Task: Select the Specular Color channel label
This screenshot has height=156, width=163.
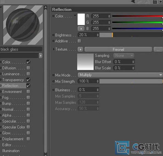Action: click(x=14, y=127)
